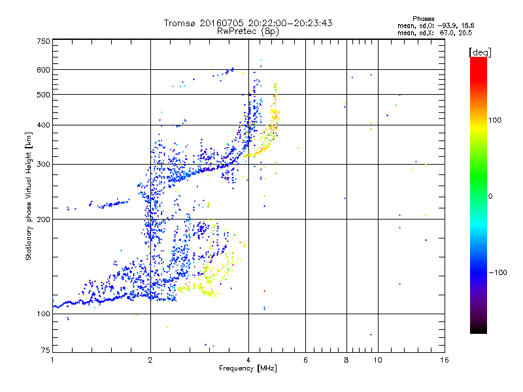Screen dimensions: 523x392
Task: Click the 'Phases' heading at top right
Action: [x=423, y=19]
